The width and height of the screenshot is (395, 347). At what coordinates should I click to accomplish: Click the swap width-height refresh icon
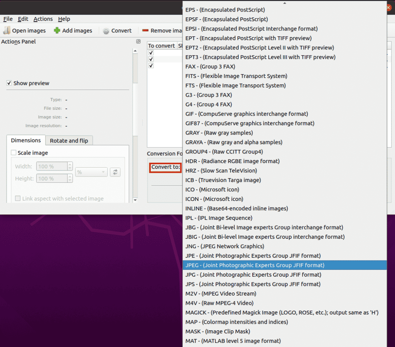point(115,172)
